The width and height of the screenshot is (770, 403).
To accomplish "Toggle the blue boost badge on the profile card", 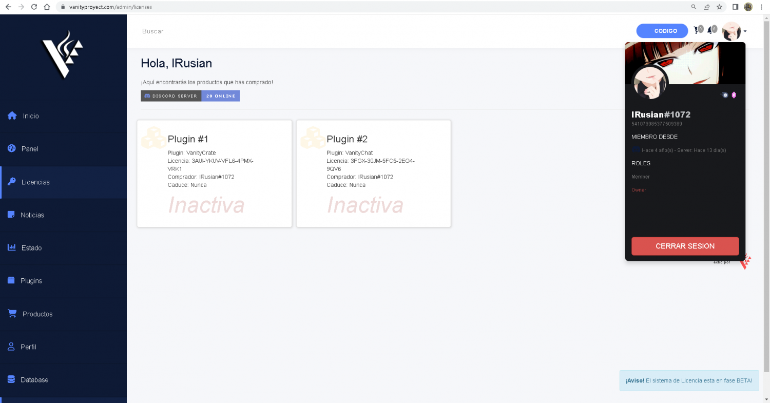I will tap(724, 95).
